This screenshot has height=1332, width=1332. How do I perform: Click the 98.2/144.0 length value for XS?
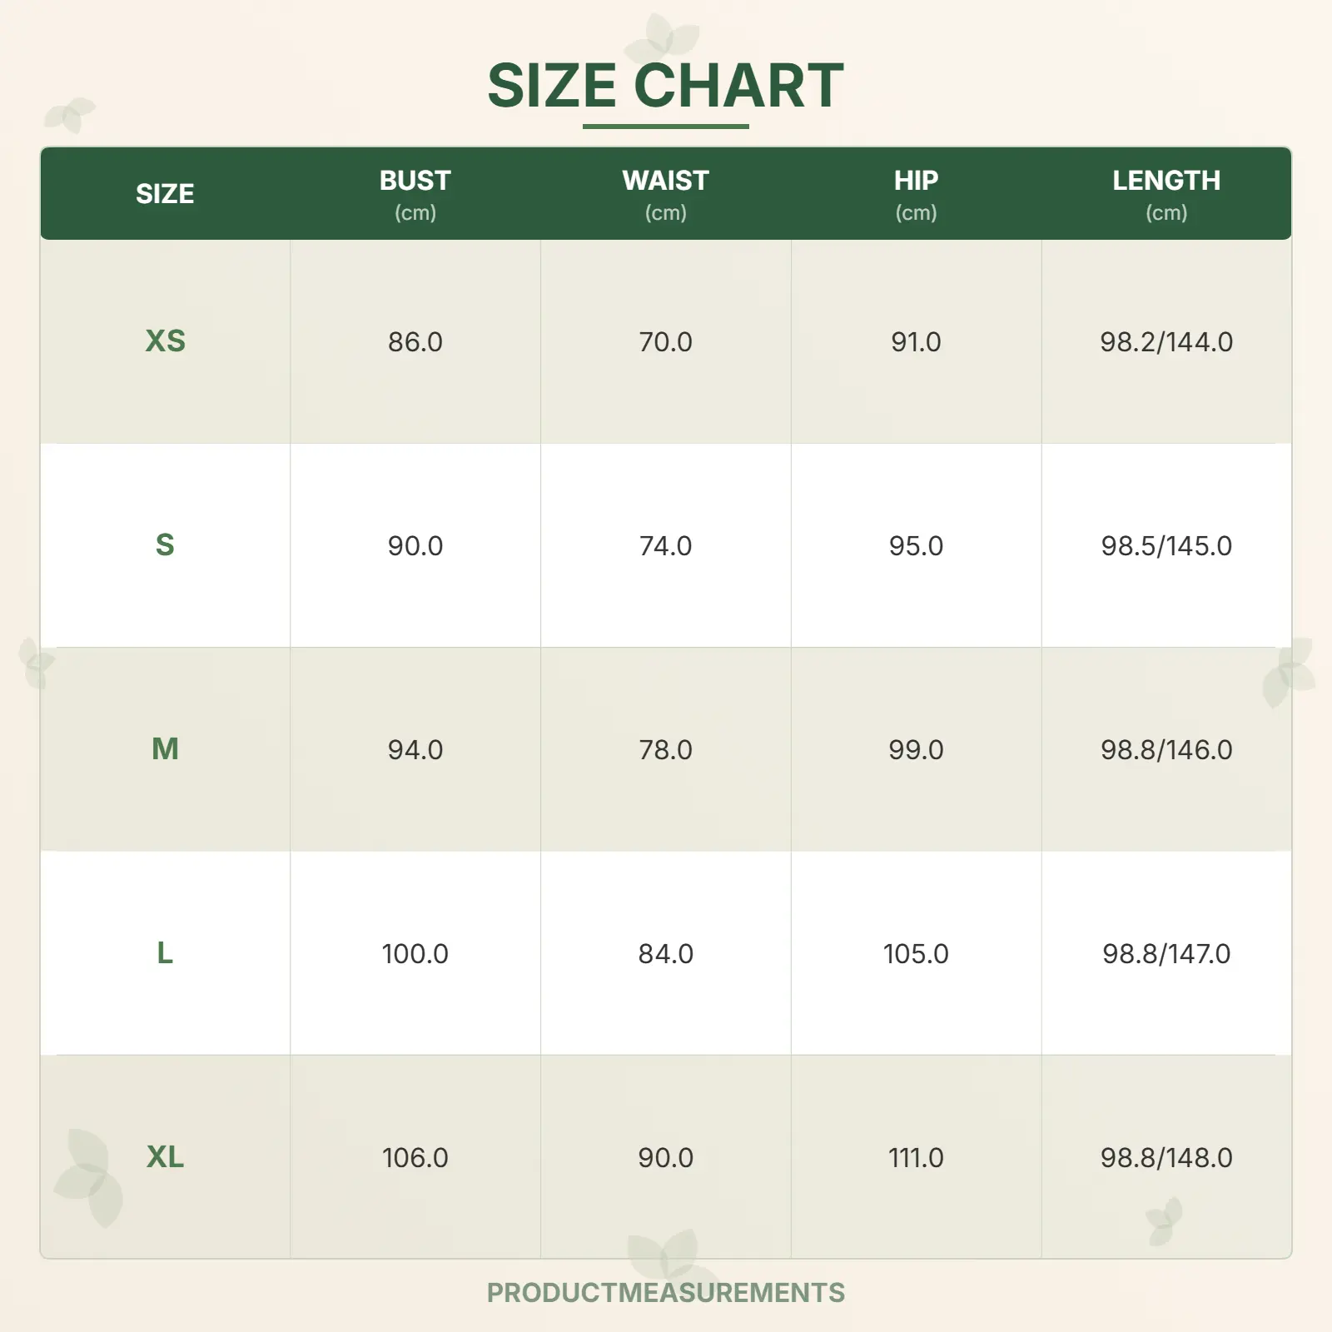click(x=1165, y=342)
